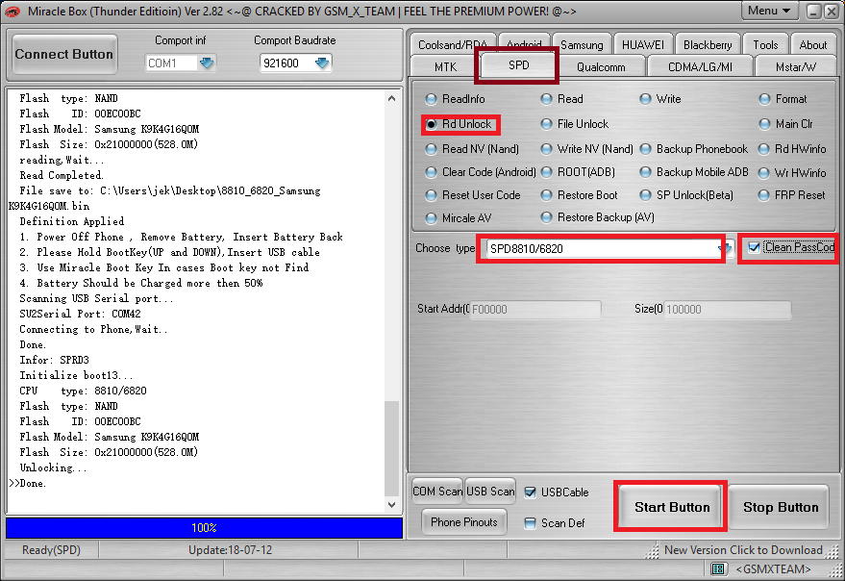Image resolution: width=845 pixels, height=581 pixels.
Task: Select the Mircale AV option
Action: click(x=459, y=218)
